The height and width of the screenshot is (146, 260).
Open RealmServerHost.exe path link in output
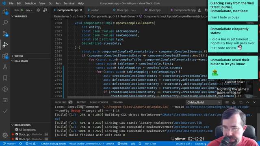192,127
